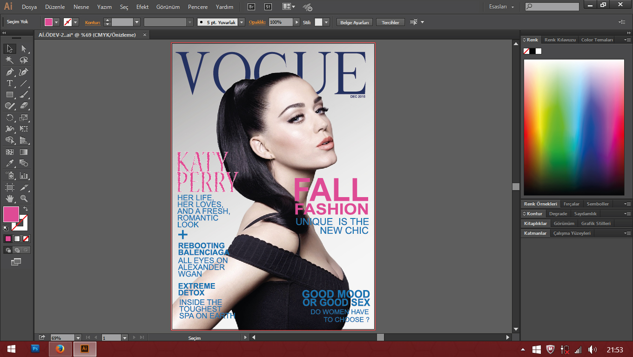Select the Lasso tool
The height and width of the screenshot is (357, 633).
pyautogui.click(x=24, y=60)
